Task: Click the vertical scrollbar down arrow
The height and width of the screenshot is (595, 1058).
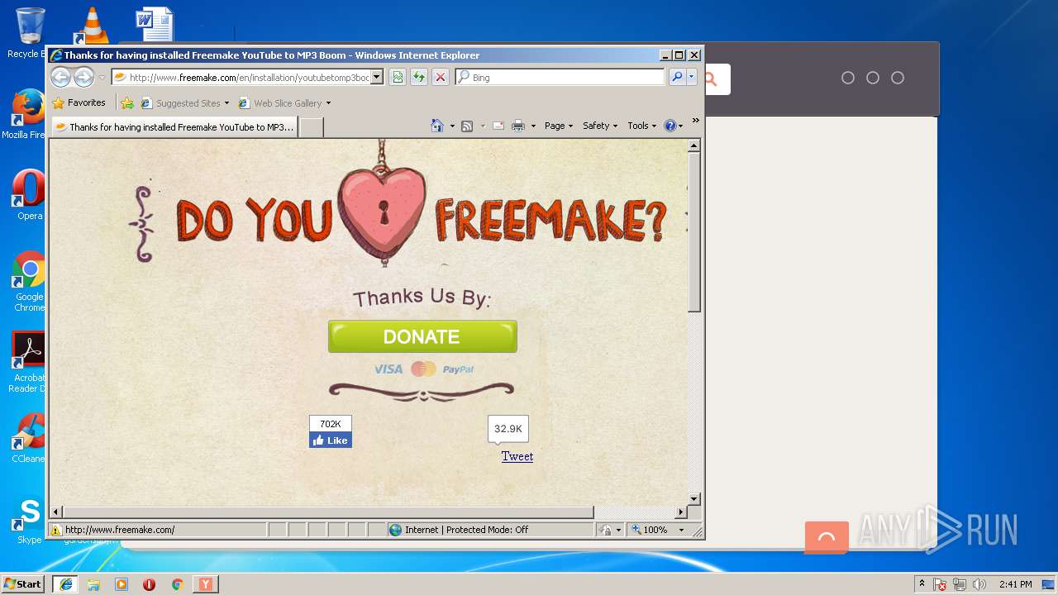Action: [694, 499]
